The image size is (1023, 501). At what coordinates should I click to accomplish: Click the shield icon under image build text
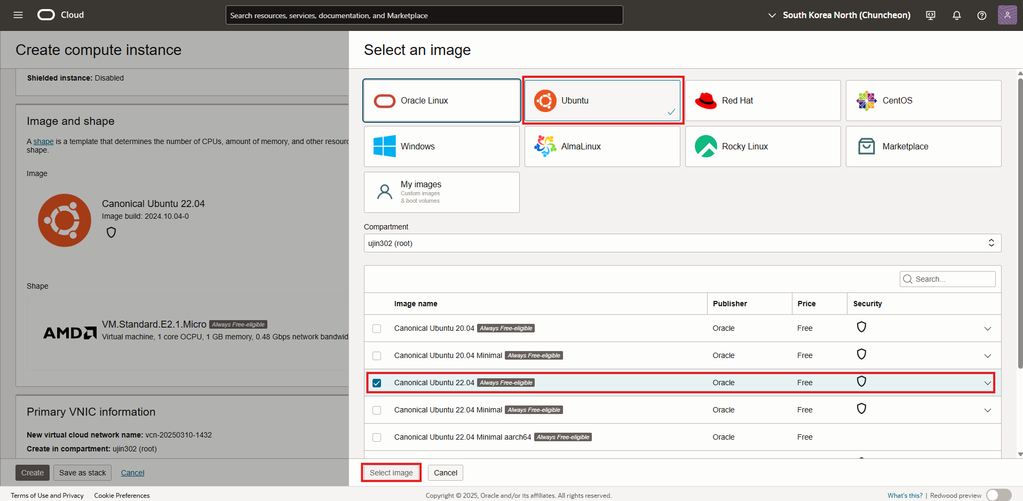pyautogui.click(x=111, y=232)
